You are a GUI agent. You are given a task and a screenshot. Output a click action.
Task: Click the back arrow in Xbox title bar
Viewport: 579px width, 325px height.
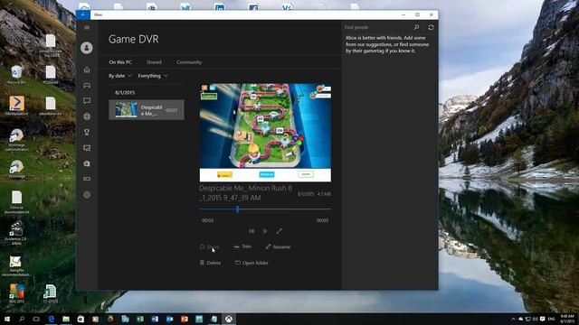tap(83, 14)
